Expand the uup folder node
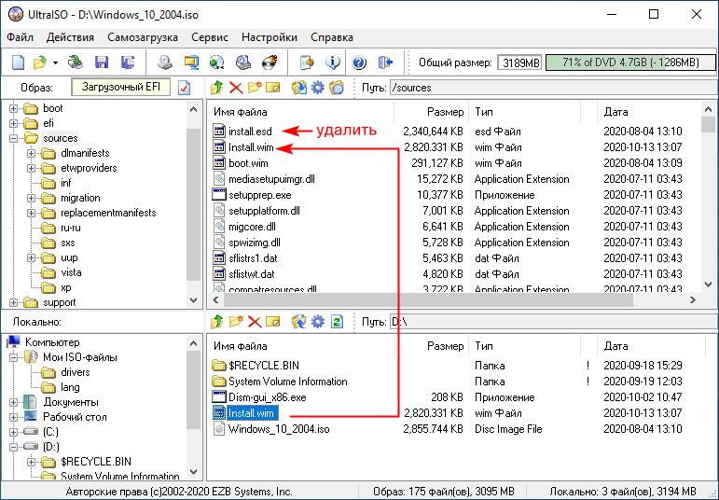The width and height of the screenshot is (719, 500). [31, 257]
